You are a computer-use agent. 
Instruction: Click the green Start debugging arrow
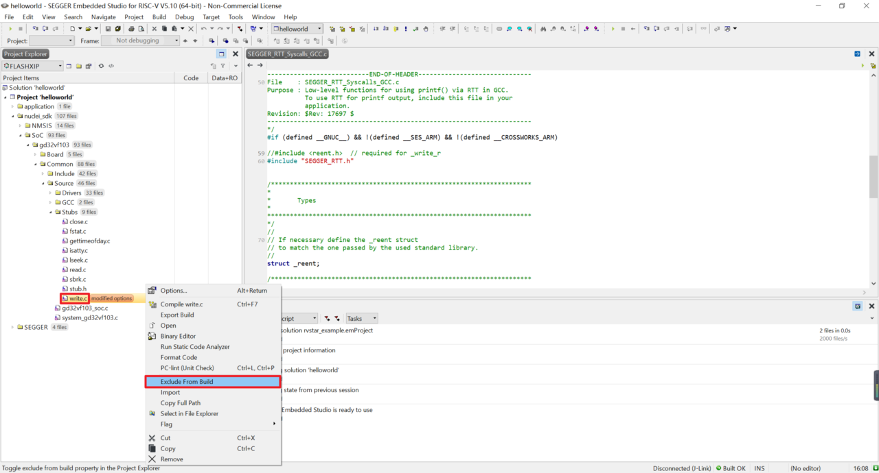pos(10,29)
